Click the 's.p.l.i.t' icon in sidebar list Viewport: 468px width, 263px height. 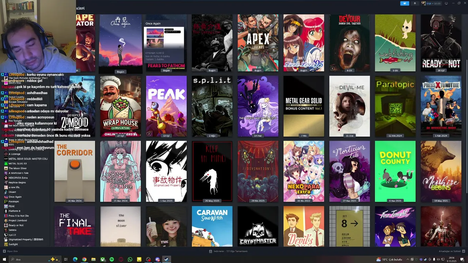6,235
